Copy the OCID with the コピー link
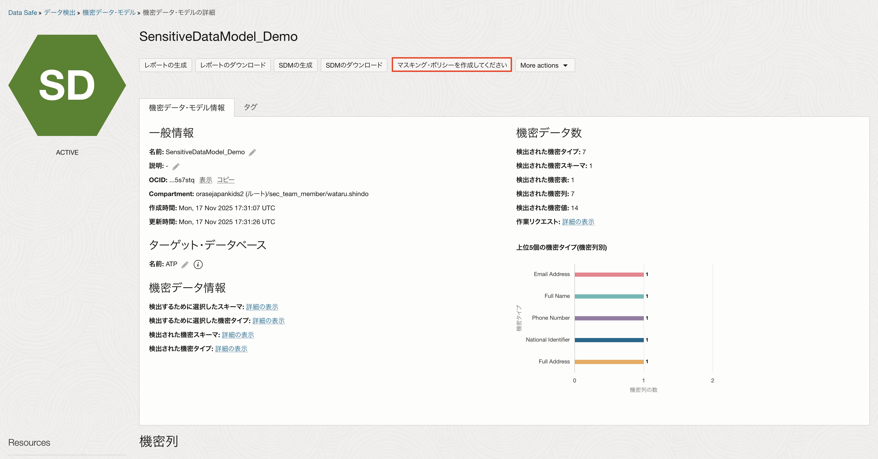 (226, 180)
